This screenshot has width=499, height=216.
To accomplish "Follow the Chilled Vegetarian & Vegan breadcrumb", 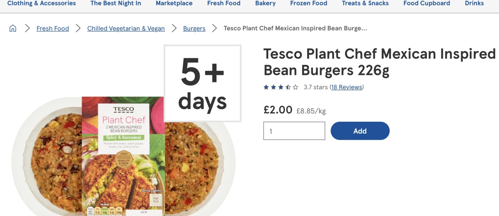I will (126, 28).
